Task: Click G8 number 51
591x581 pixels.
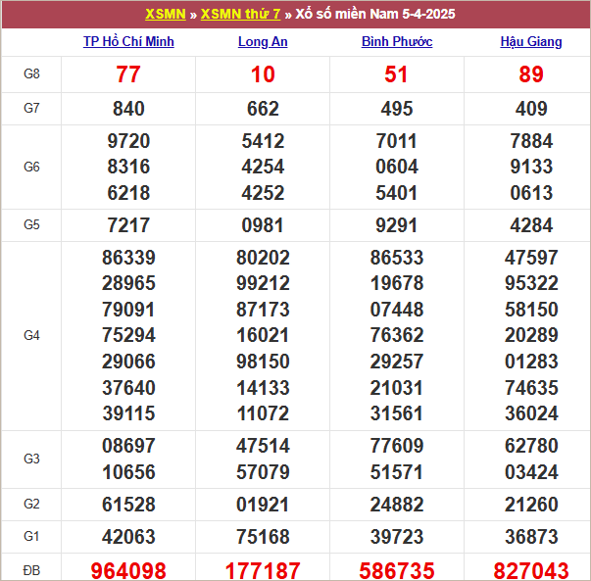Action: (x=396, y=74)
